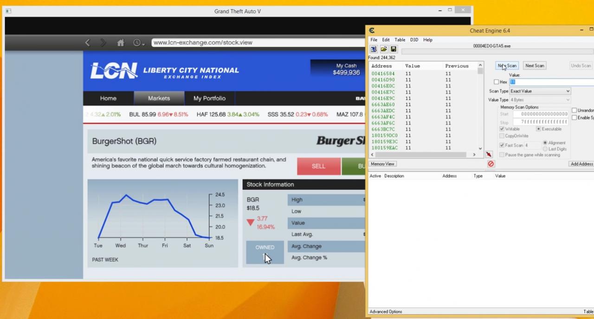Screen dimensions: 594x319
Task: Click the scan Value input field
Action: pos(551,82)
